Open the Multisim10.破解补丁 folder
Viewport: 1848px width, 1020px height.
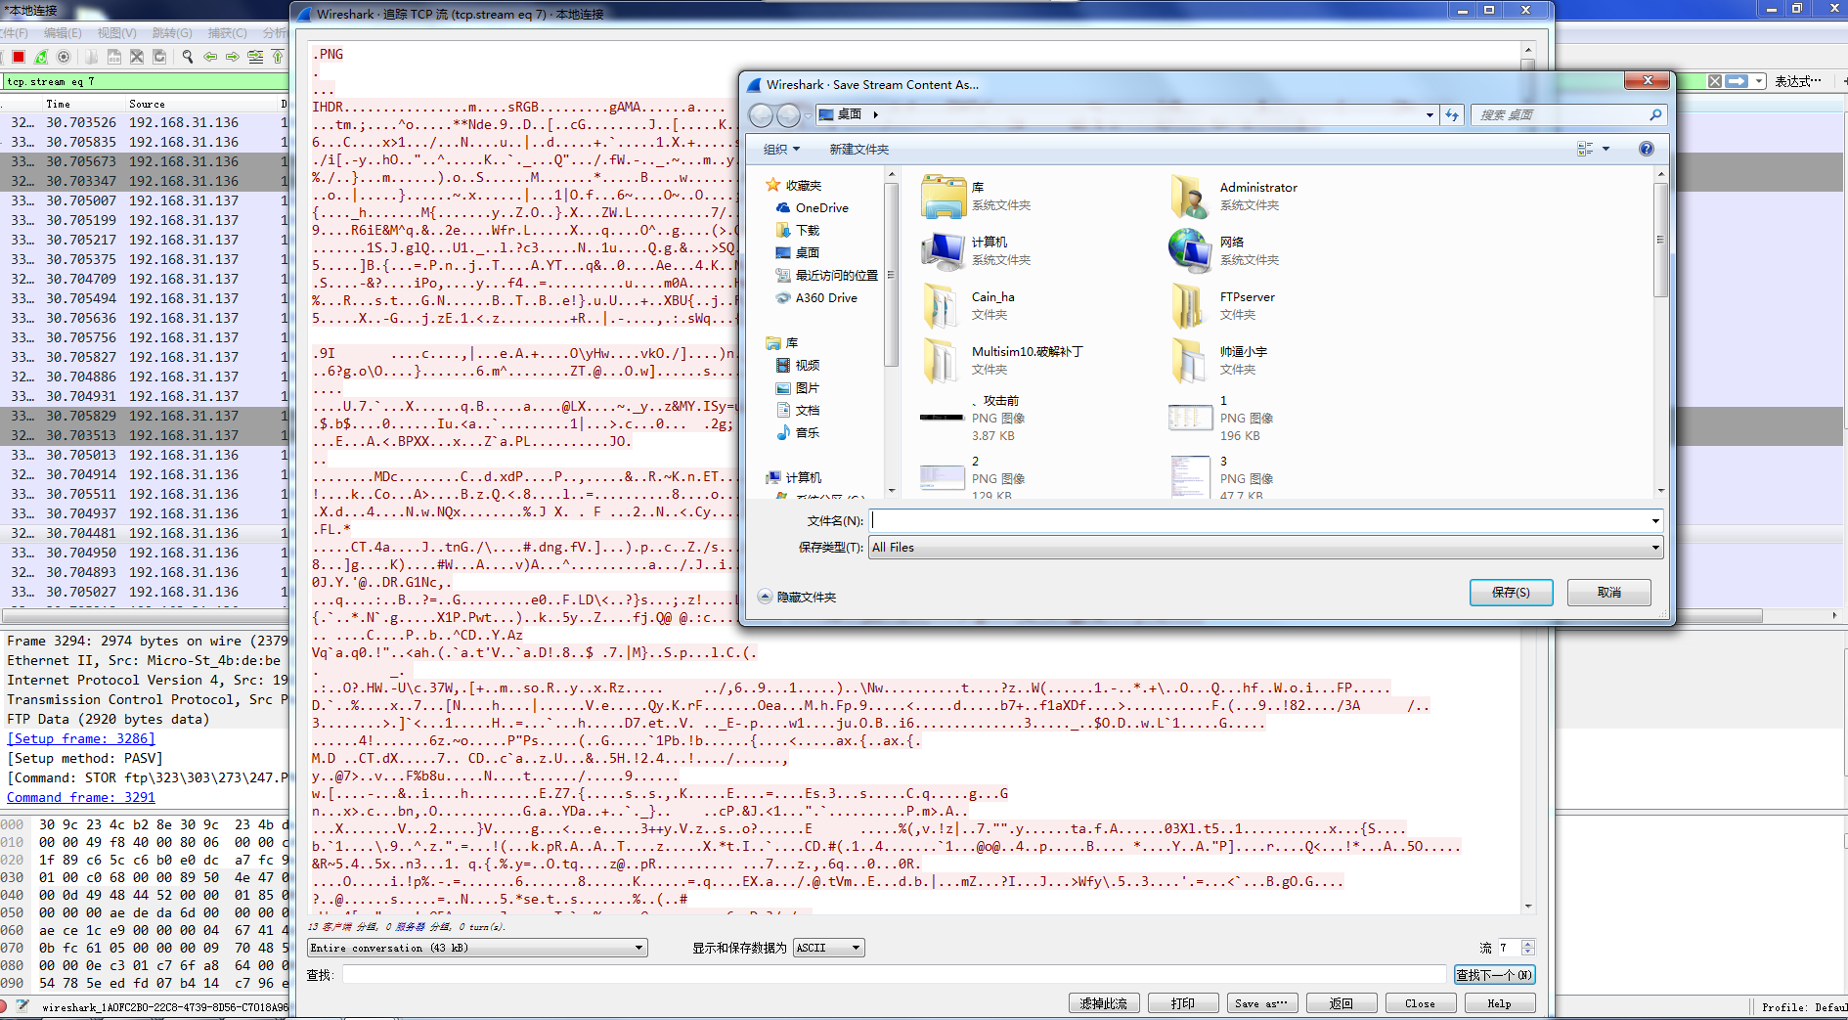1002,361
